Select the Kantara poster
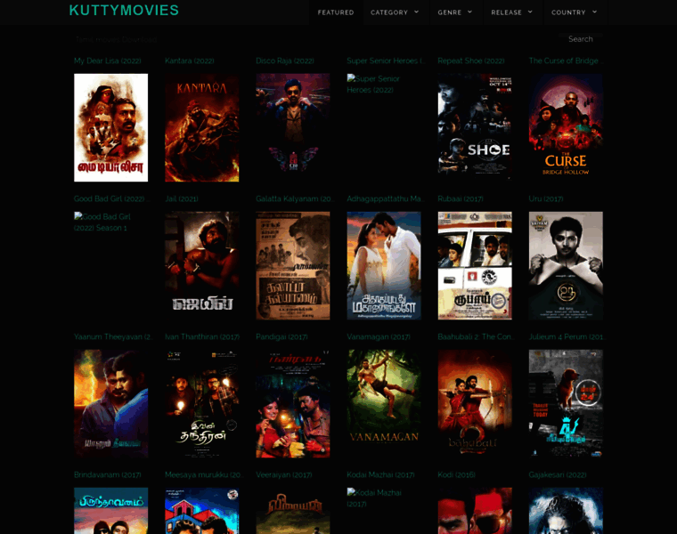Viewport: 677px width, 534px height. pos(202,127)
